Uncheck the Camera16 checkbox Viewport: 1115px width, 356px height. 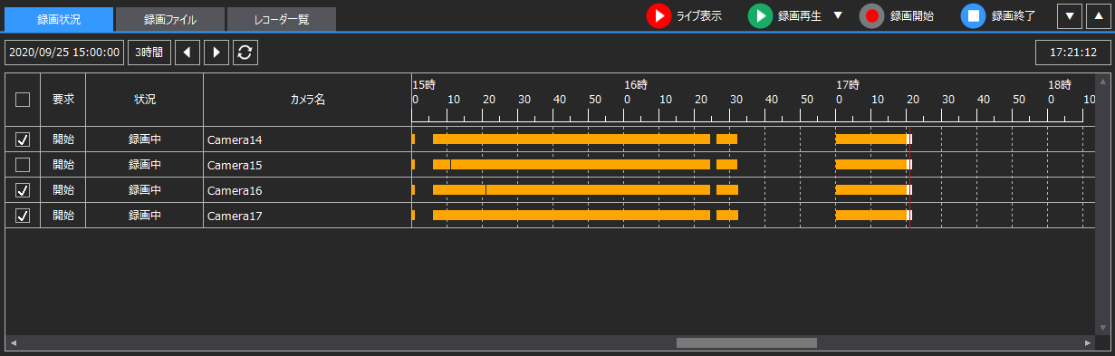click(23, 190)
